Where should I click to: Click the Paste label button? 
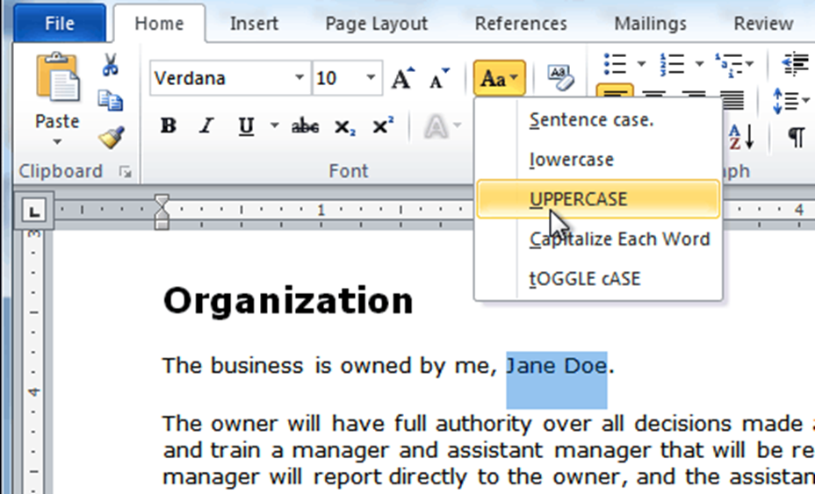click(57, 122)
